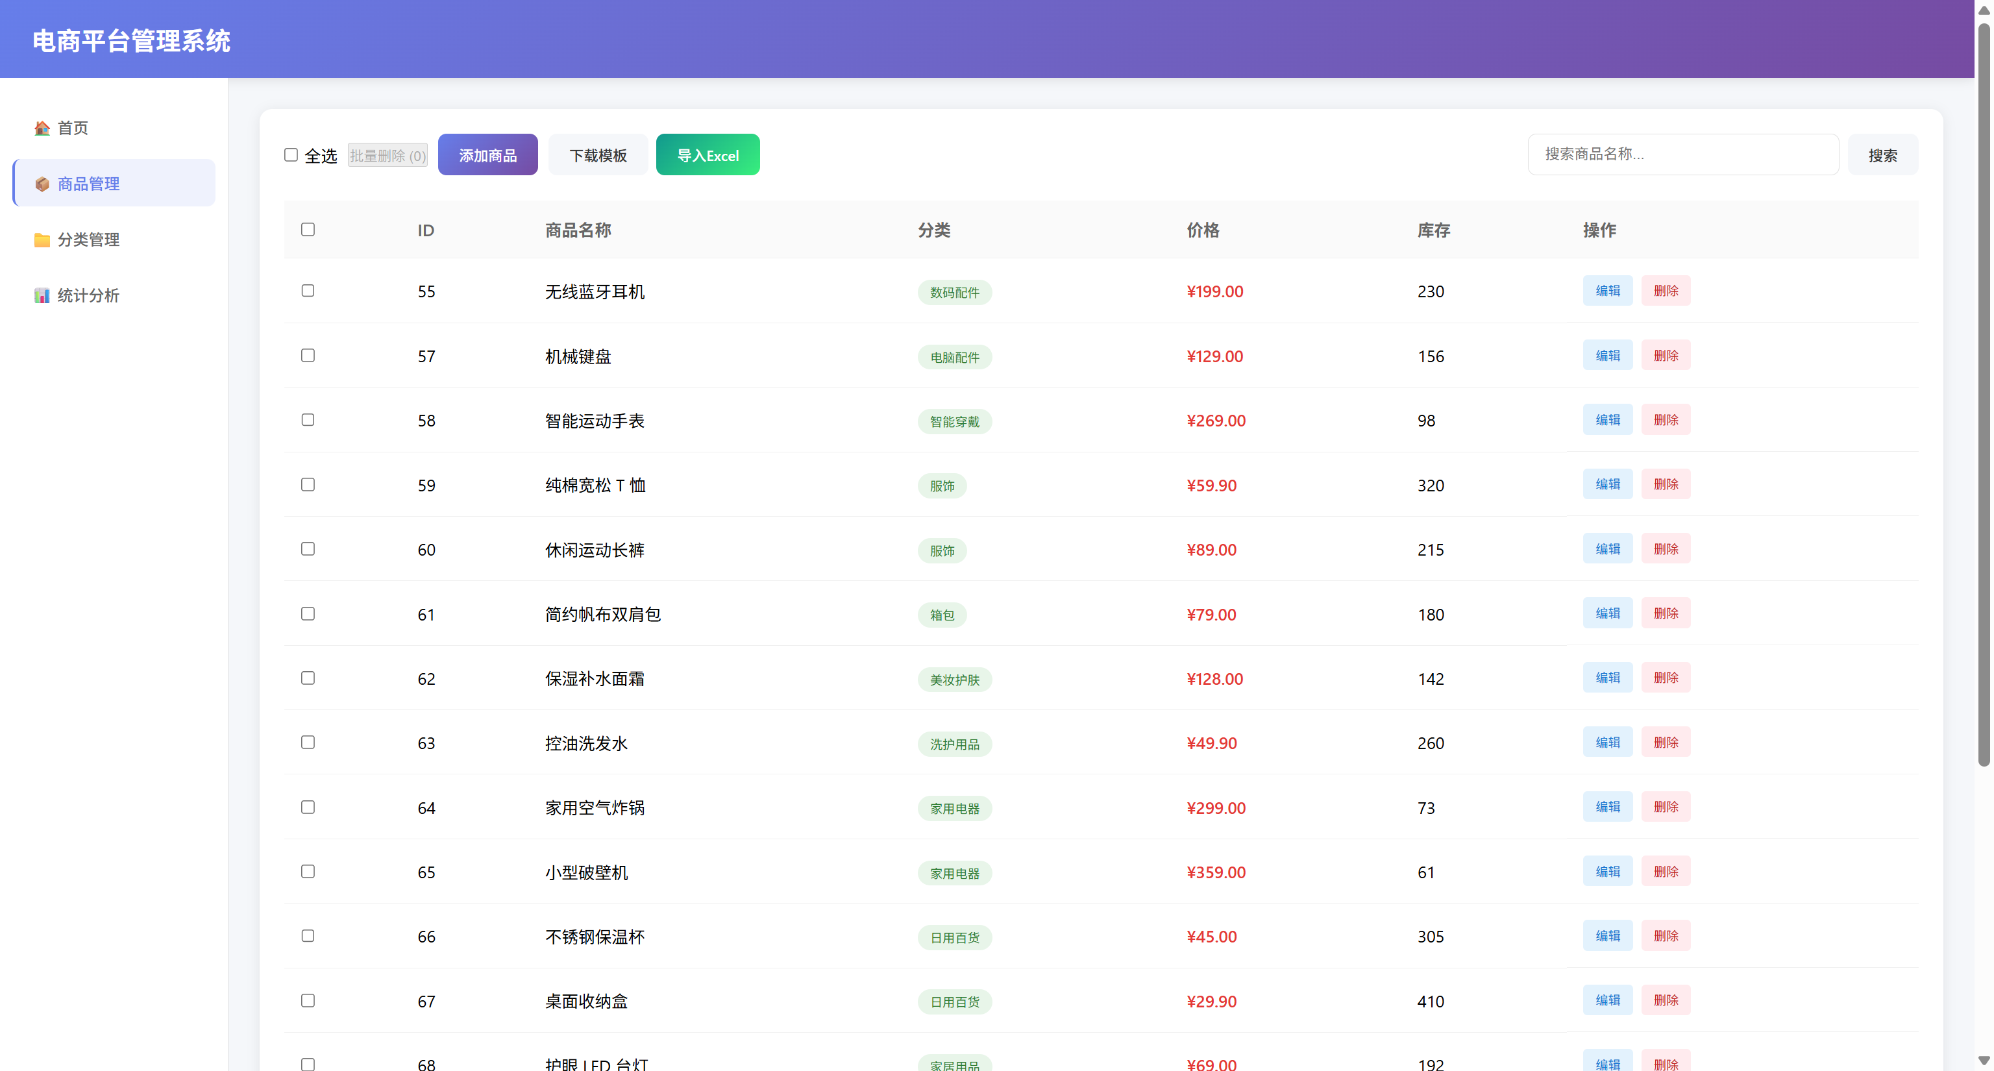This screenshot has height=1071, width=1994.
Task: Click the 导入Excel button
Action: (x=708, y=154)
